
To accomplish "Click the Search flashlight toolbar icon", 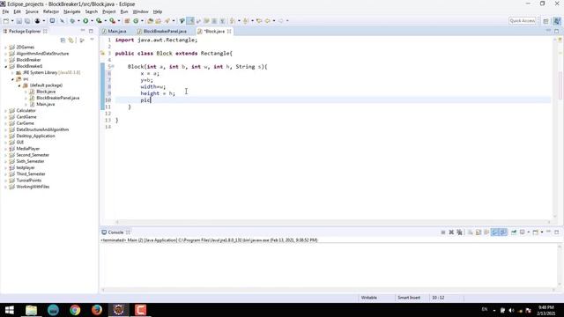I will point(167,21).
